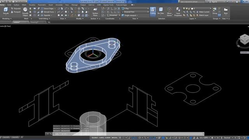Toggle snap mode in status bar
Viewport: 249px width, 140px height.
click(x=124, y=138)
